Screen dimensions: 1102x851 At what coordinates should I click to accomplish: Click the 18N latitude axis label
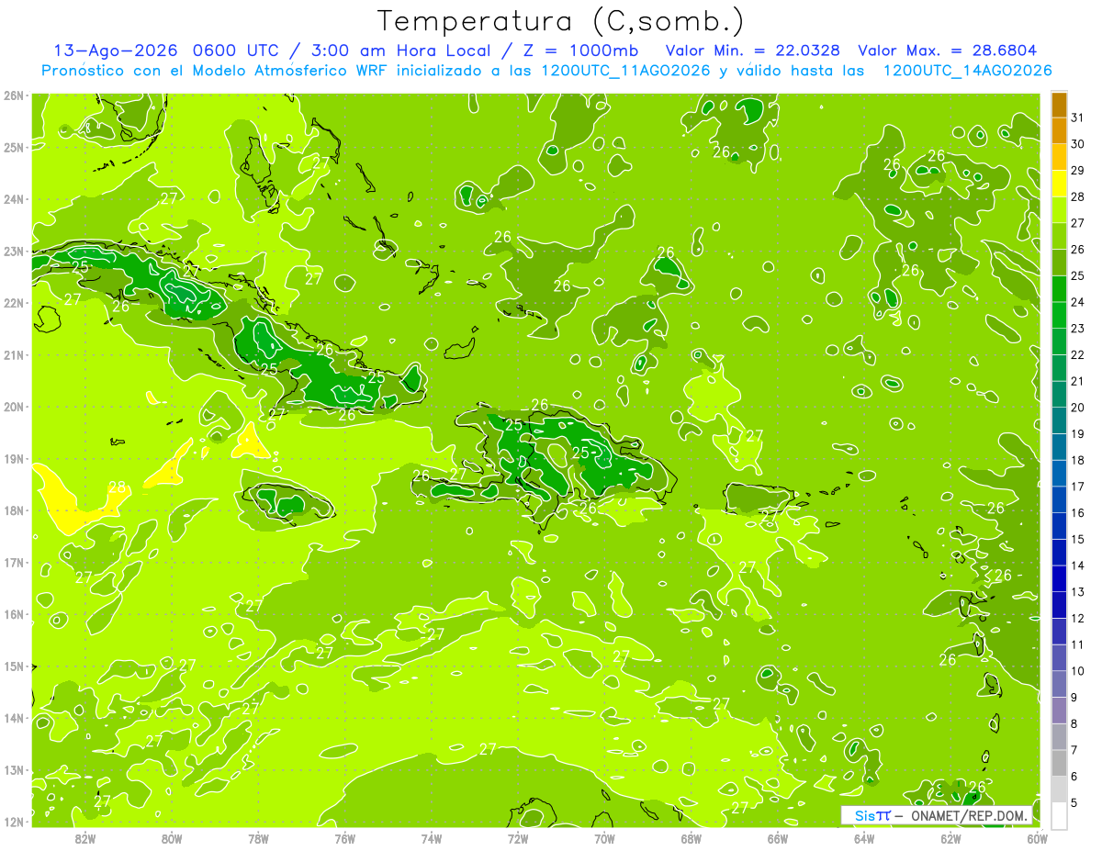point(14,510)
